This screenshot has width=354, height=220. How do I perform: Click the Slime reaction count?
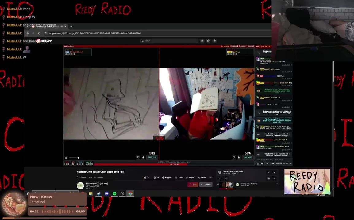[156, 178]
